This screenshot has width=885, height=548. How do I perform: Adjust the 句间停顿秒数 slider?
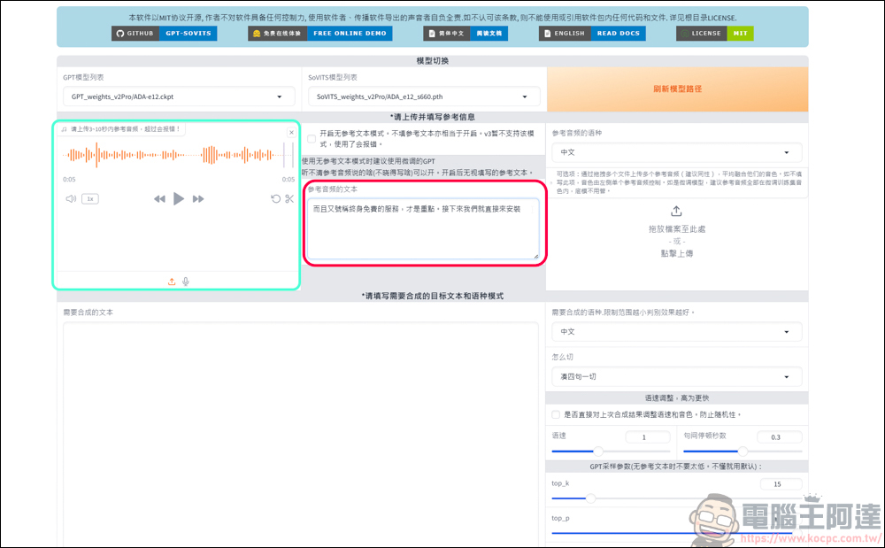pyautogui.click(x=743, y=451)
